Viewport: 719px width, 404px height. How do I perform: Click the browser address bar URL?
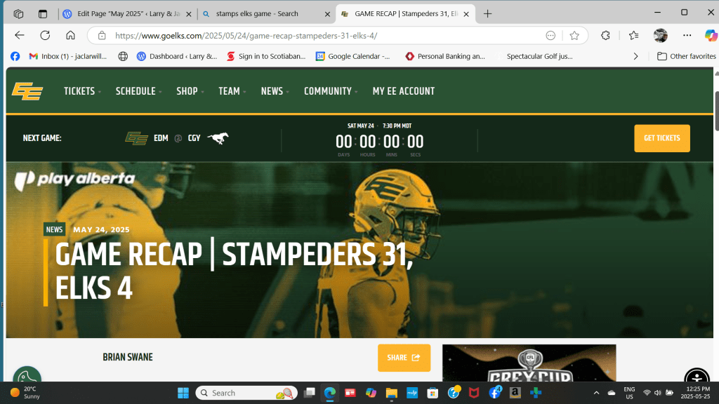point(316,35)
